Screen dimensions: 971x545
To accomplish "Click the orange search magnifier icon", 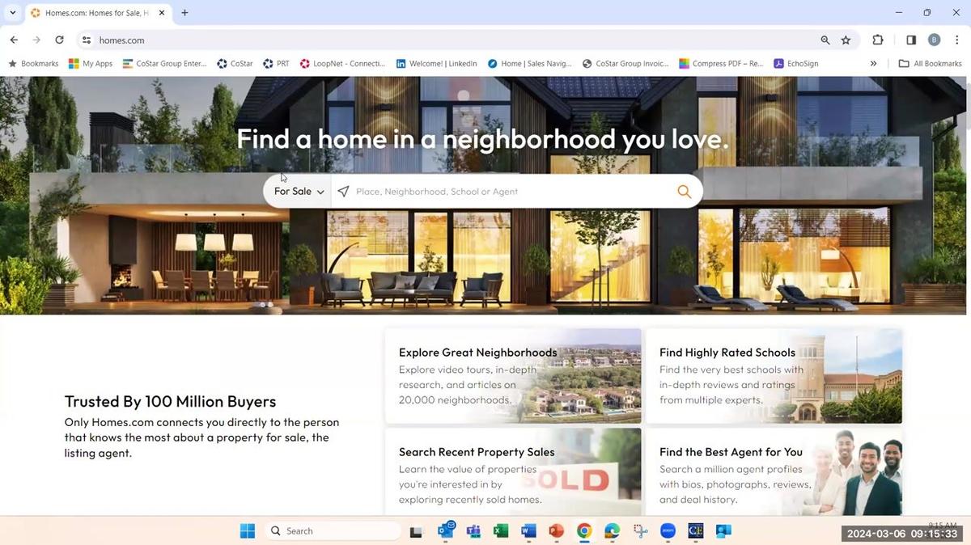I will click(684, 192).
